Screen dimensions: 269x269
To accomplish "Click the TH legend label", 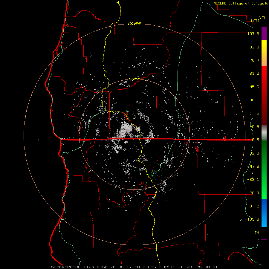I will (257, 233).
